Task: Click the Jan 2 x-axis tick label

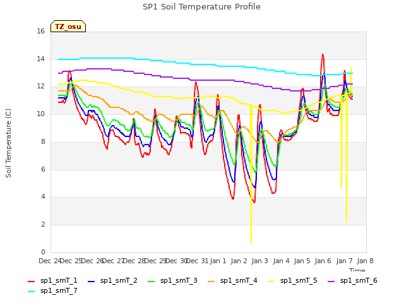Action: click(x=239, y=261)
